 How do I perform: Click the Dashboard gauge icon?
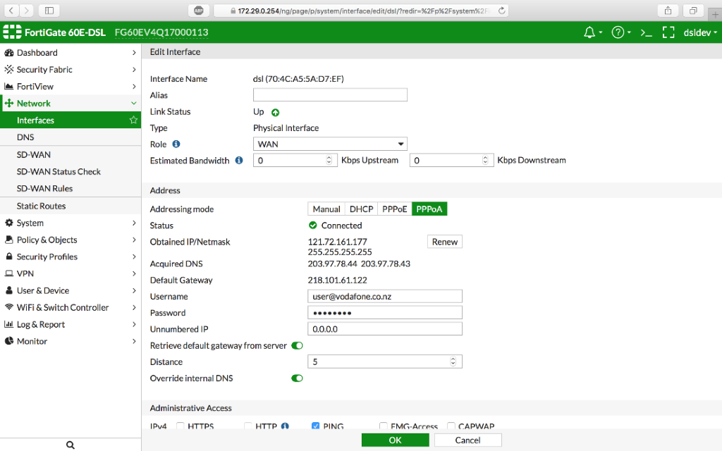click(8, 52)
